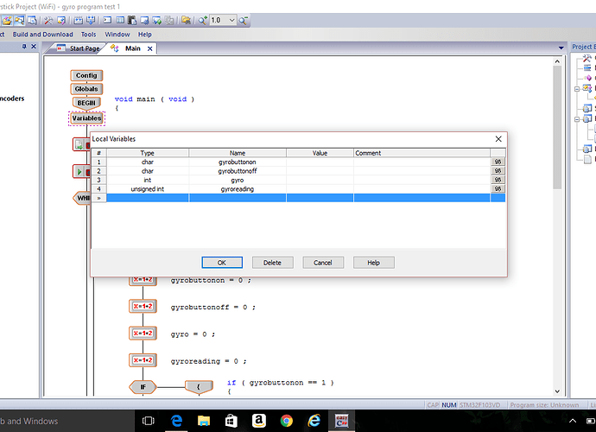Select the IF flowchart block
Screen dimensions: 596x432
pos(143,387)
